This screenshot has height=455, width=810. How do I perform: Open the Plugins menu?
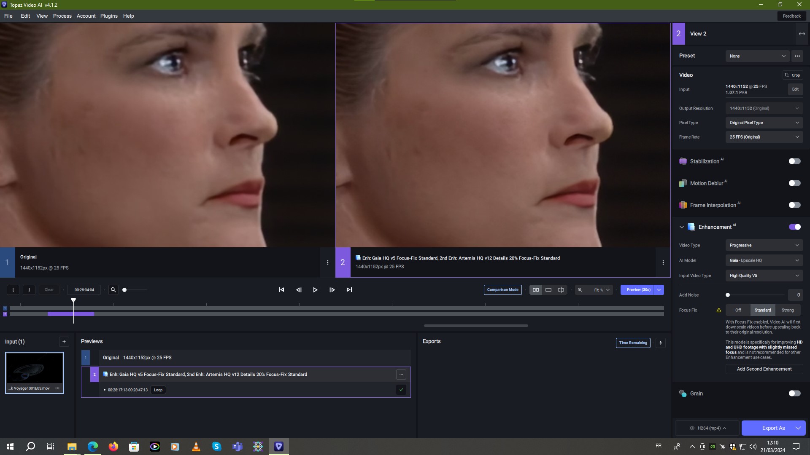[109, 16]
